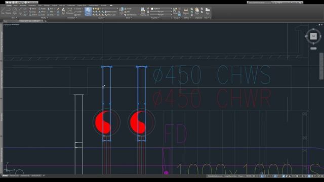Expand the Draw panel
Viewport: 324px width, 182px height.
click(x=14, y=18)
